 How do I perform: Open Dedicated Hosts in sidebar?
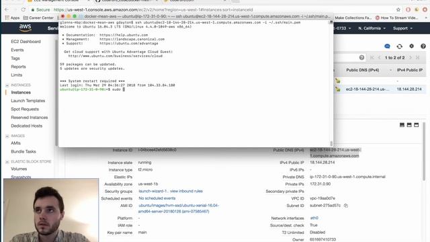pyautogui.click(x=27, y=126)
